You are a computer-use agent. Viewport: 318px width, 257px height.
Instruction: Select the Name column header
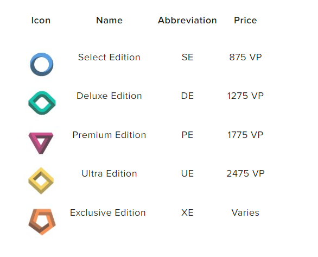coord(109,20)
